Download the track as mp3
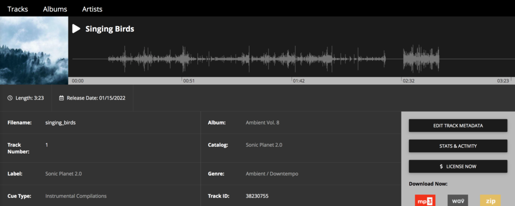Screen dimensions: 515x206 pyautogui.click(x=425, y=201)
